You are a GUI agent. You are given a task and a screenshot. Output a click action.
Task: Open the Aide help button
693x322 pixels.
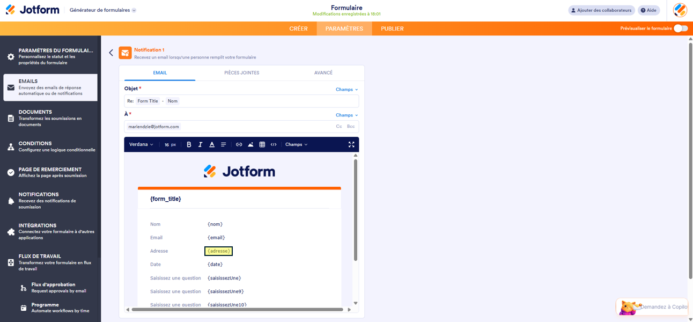pyautogui.click(x=648, y=10)
